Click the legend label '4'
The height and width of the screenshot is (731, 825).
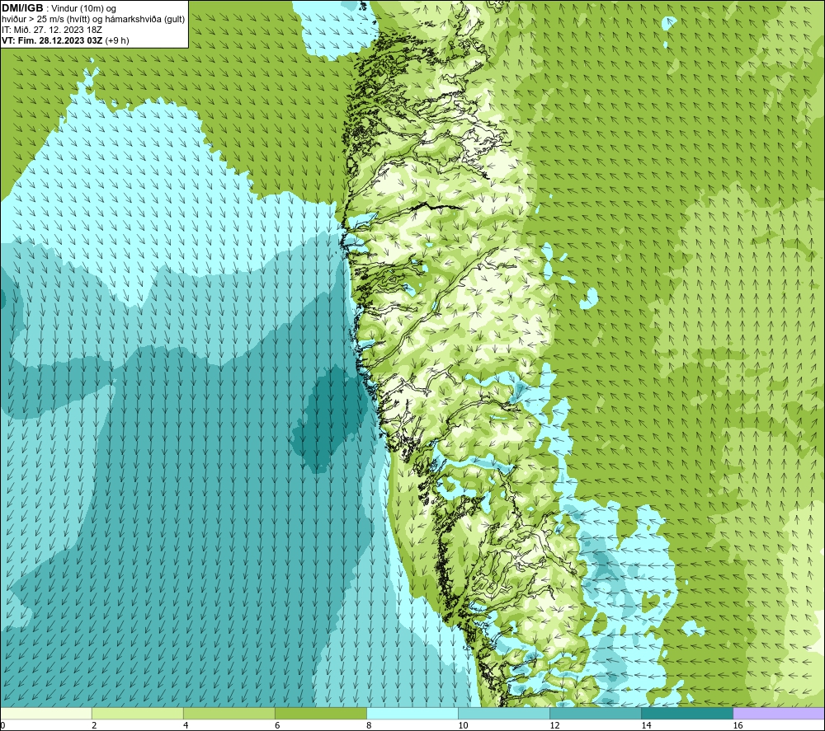186,725
